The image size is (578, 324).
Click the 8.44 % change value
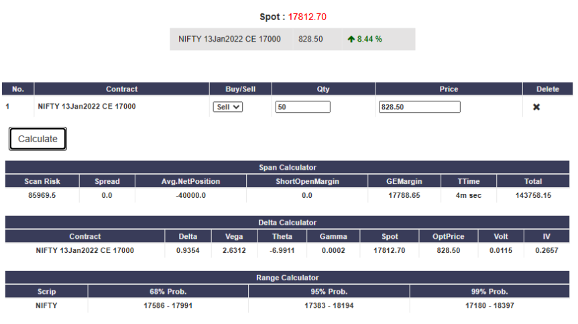369,39
